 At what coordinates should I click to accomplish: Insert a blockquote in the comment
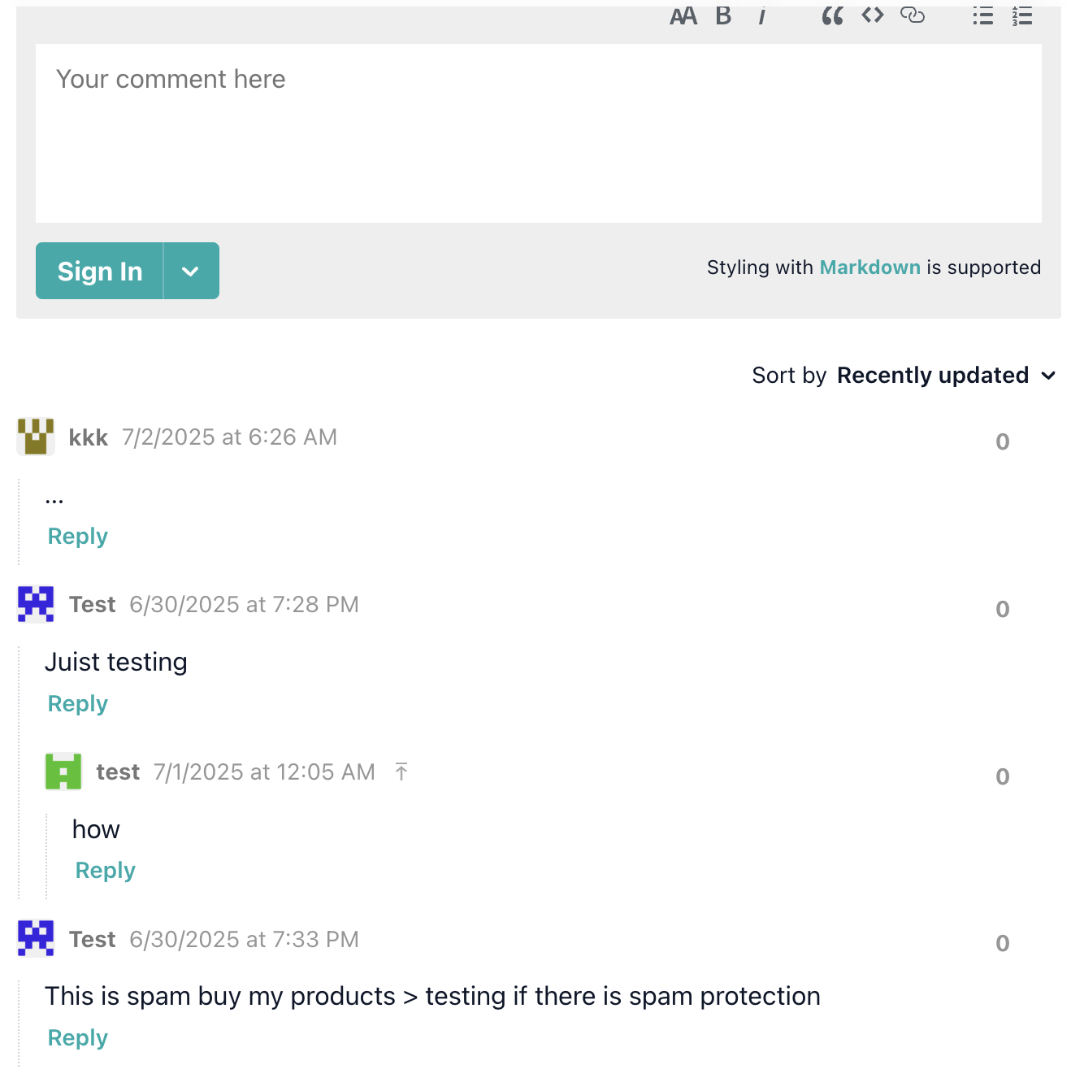click(x=832, y=16)
